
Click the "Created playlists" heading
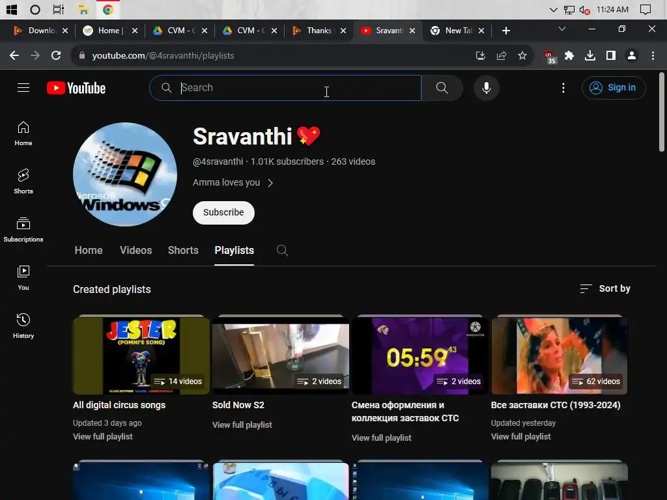[112, 290]
